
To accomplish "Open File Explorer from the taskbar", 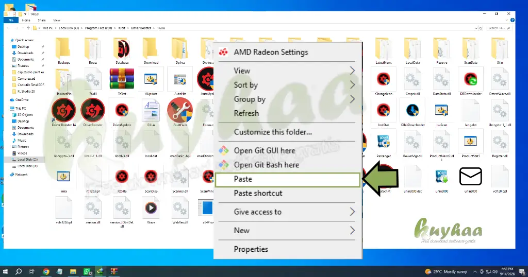I will tap(73, 271).
